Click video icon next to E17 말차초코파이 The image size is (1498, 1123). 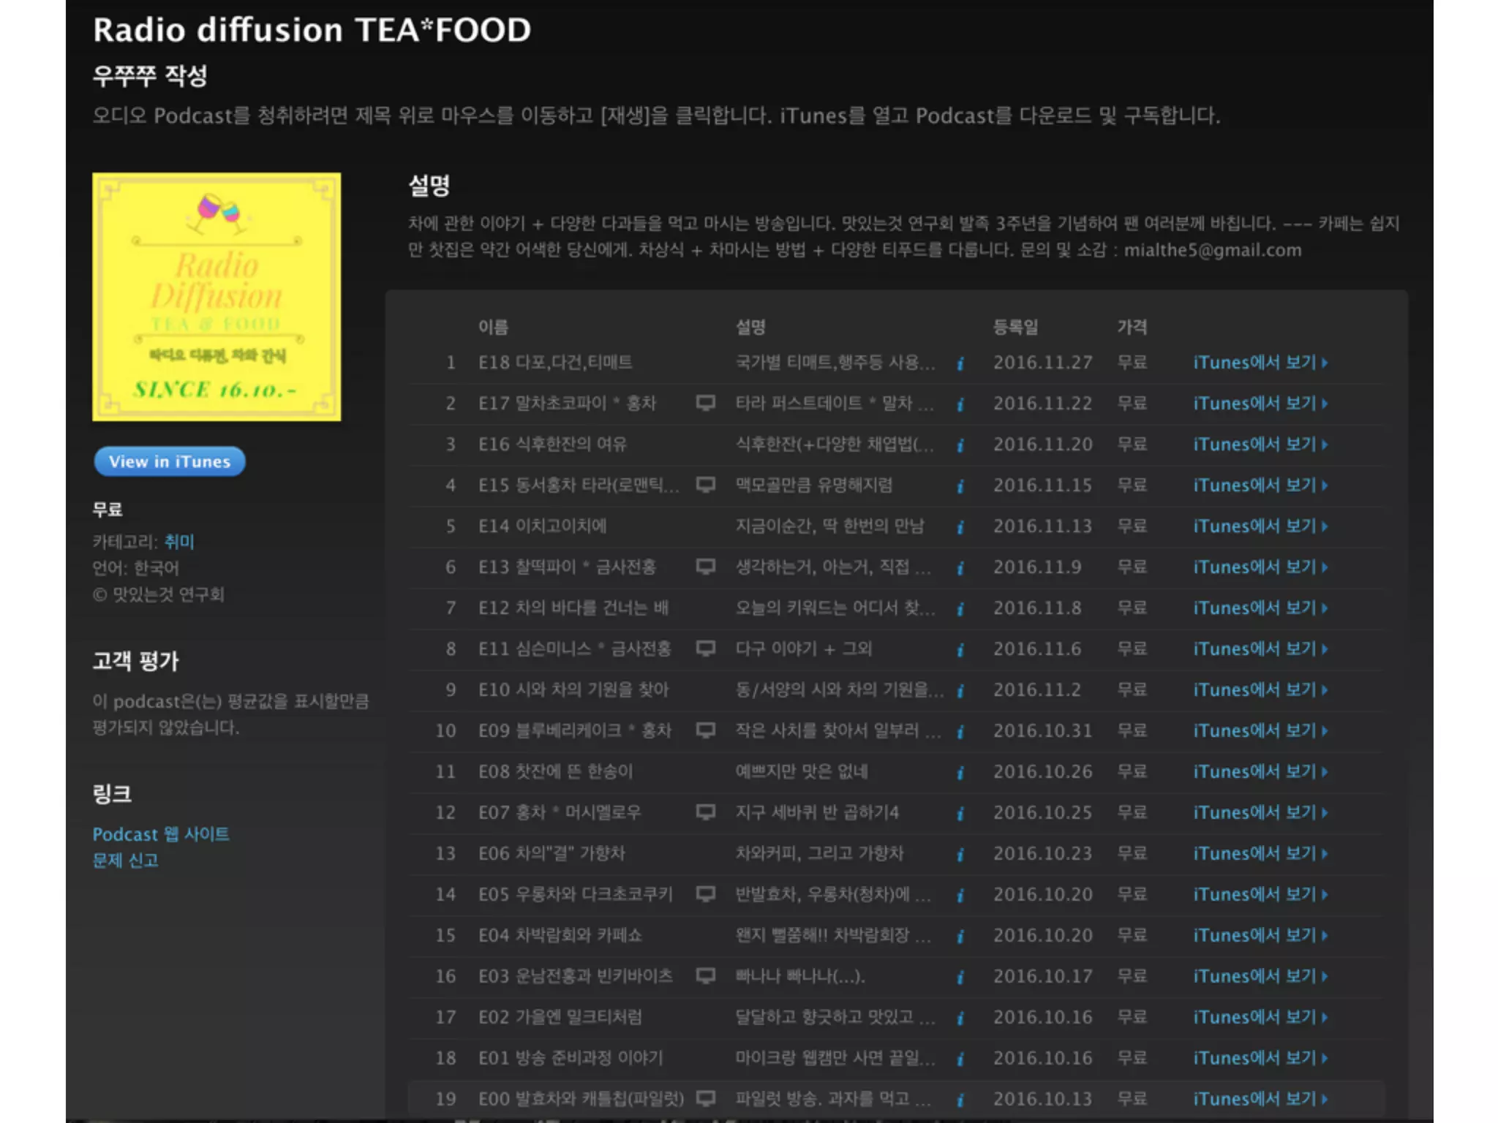click(705, 403)
